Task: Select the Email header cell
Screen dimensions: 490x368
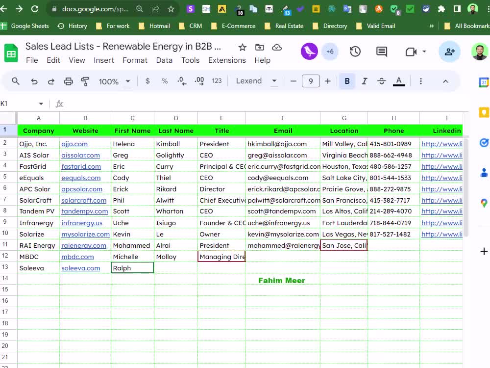Action: click(x=283, y=131)
